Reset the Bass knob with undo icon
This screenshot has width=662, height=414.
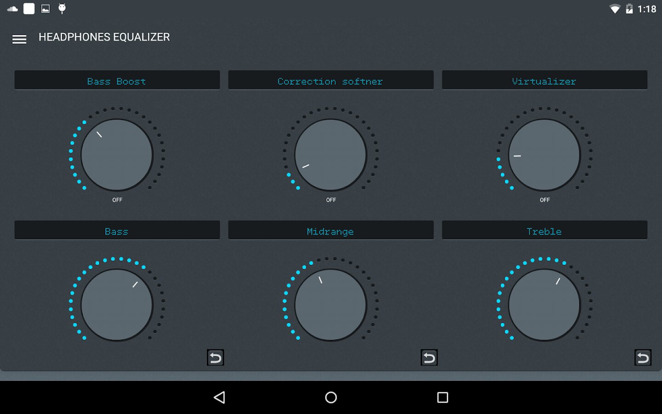215,357
